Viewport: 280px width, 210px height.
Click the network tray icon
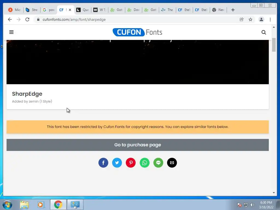point(246,205)
